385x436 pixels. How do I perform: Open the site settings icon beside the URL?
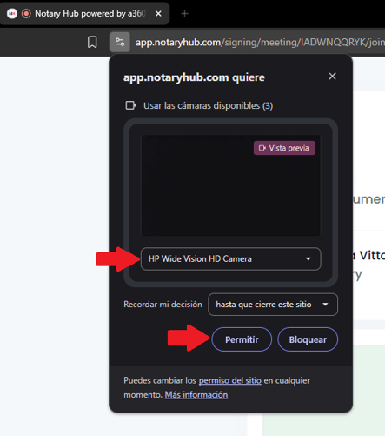point(120,42)
